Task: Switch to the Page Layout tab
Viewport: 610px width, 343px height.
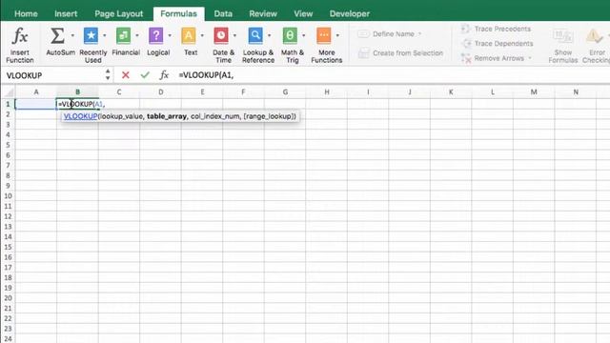Action: point(118,13)
